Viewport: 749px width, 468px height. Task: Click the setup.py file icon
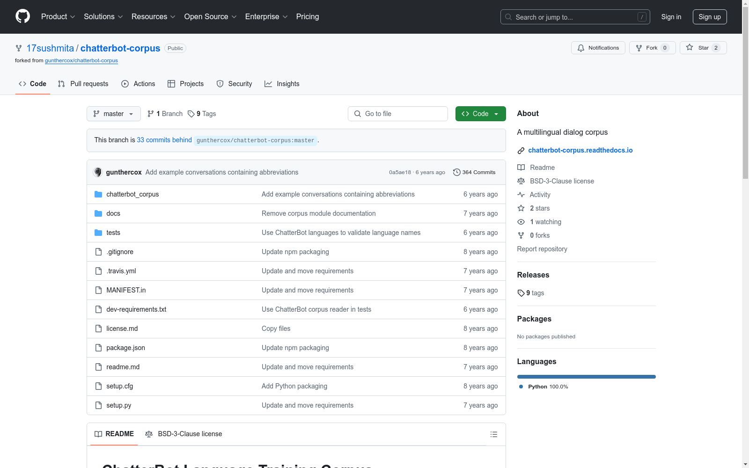click(98, 405)
